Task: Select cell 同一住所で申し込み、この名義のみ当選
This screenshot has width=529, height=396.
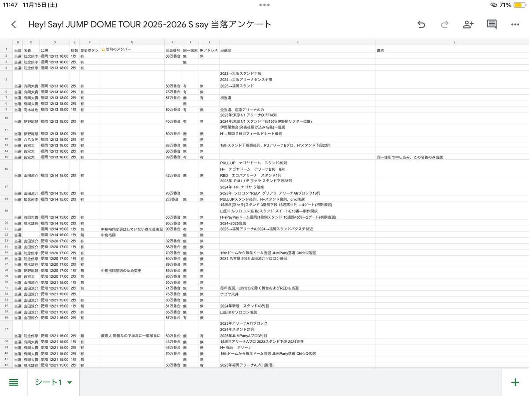Action: click(x=452, y=157)
